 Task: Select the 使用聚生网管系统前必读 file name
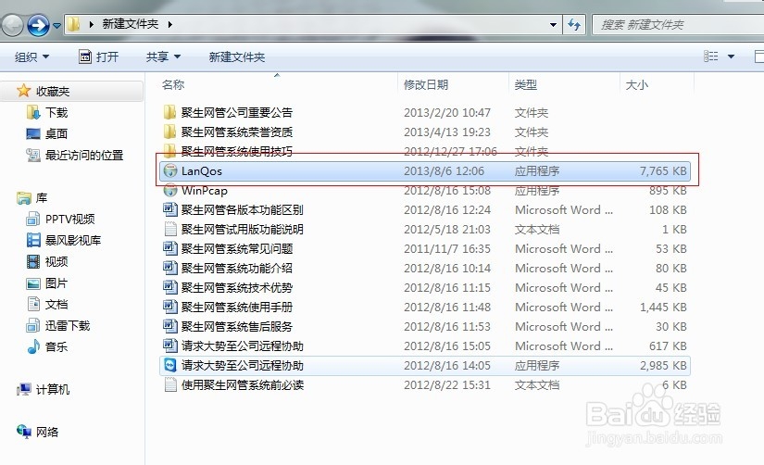coord(242,385)
